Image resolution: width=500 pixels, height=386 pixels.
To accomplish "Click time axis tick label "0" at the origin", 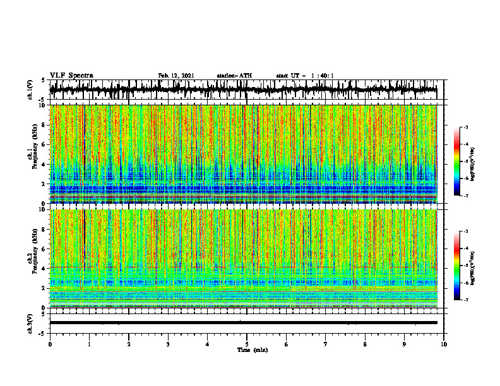I will coord(50,344).
